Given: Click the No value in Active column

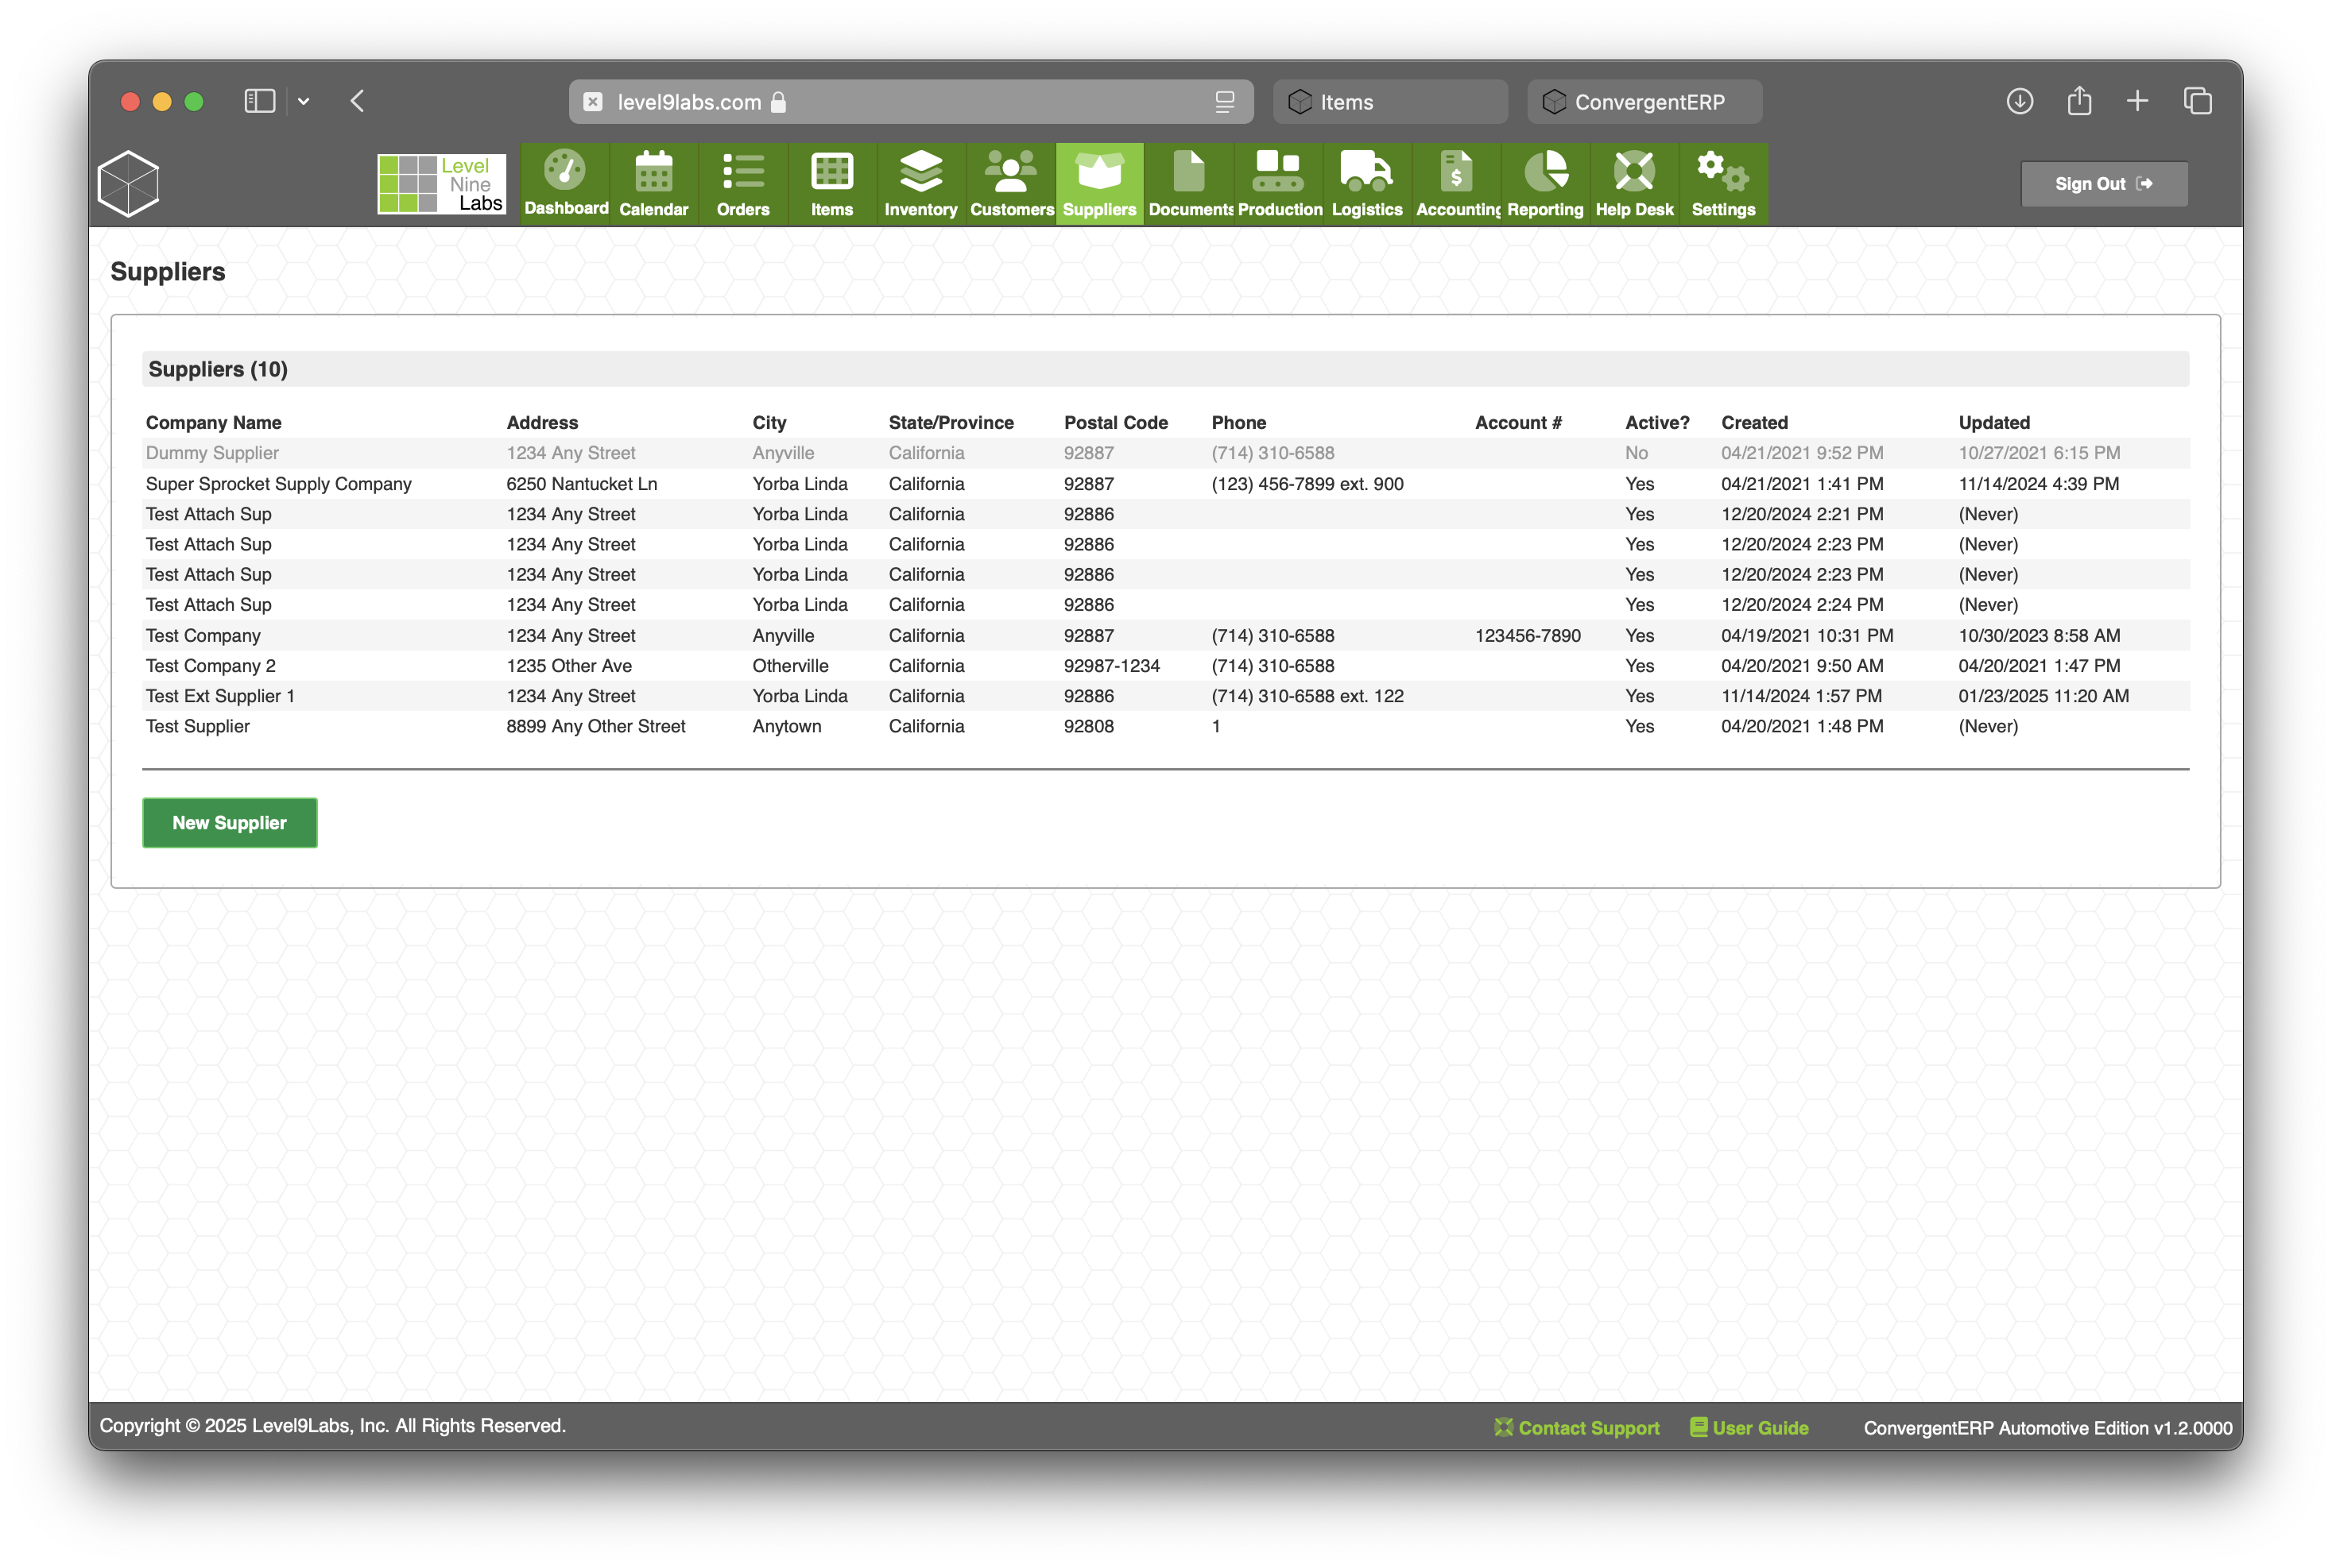Looking at the screenshot, I should tap(1636, 453).
